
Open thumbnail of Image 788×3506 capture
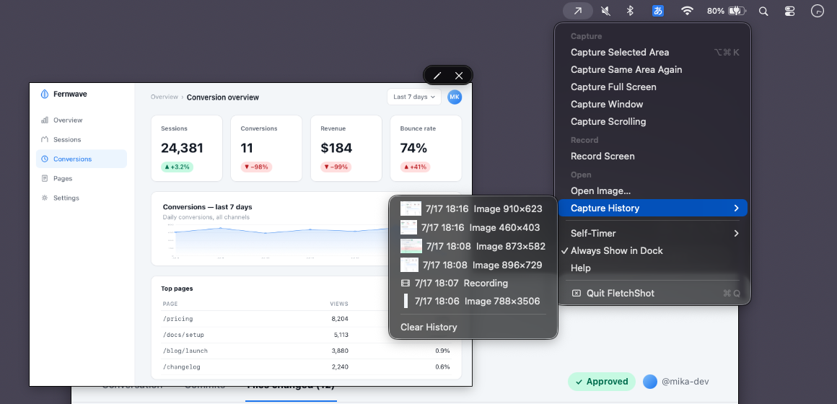(406, 301)
